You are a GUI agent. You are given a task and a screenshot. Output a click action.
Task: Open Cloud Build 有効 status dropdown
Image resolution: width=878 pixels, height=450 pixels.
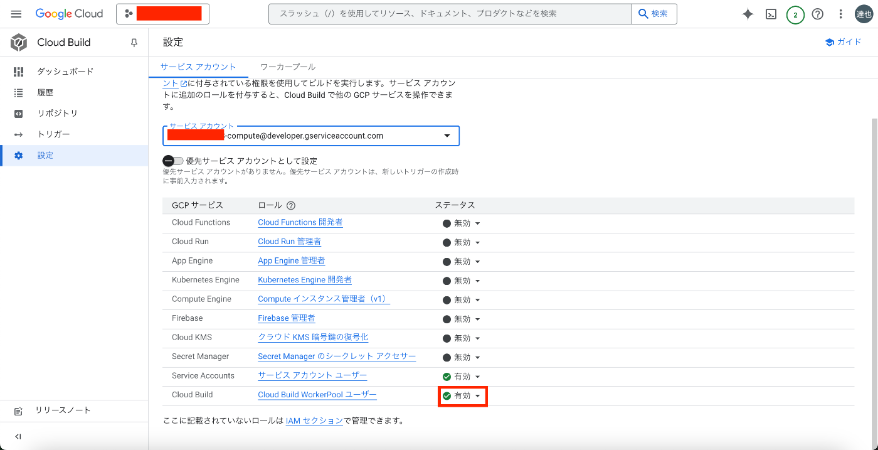(x=463, y=396)
